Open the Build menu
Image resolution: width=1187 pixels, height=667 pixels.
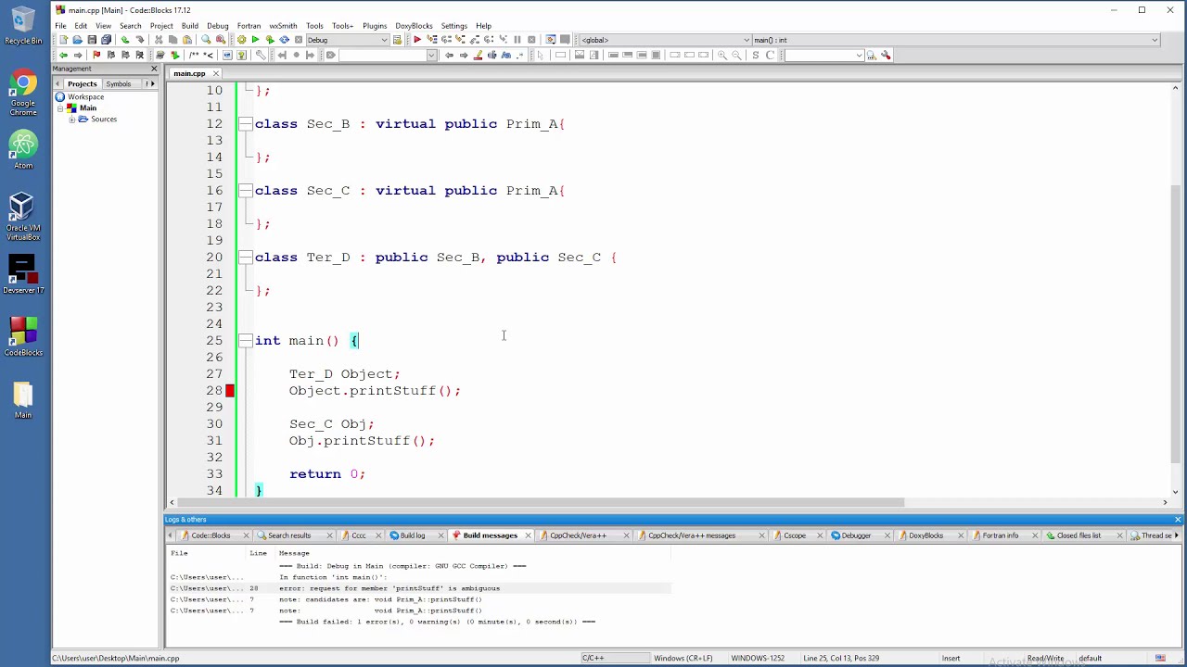point(189,26)
